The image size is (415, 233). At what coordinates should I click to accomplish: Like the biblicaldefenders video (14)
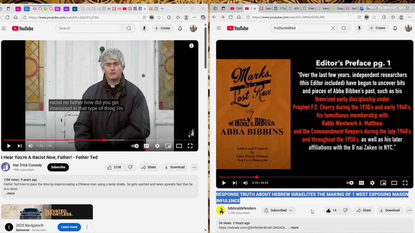pyautogui.click(x=331, y=210)
